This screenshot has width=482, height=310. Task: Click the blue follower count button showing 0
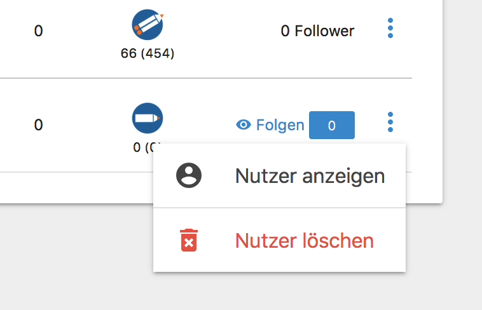pos(332,125)
